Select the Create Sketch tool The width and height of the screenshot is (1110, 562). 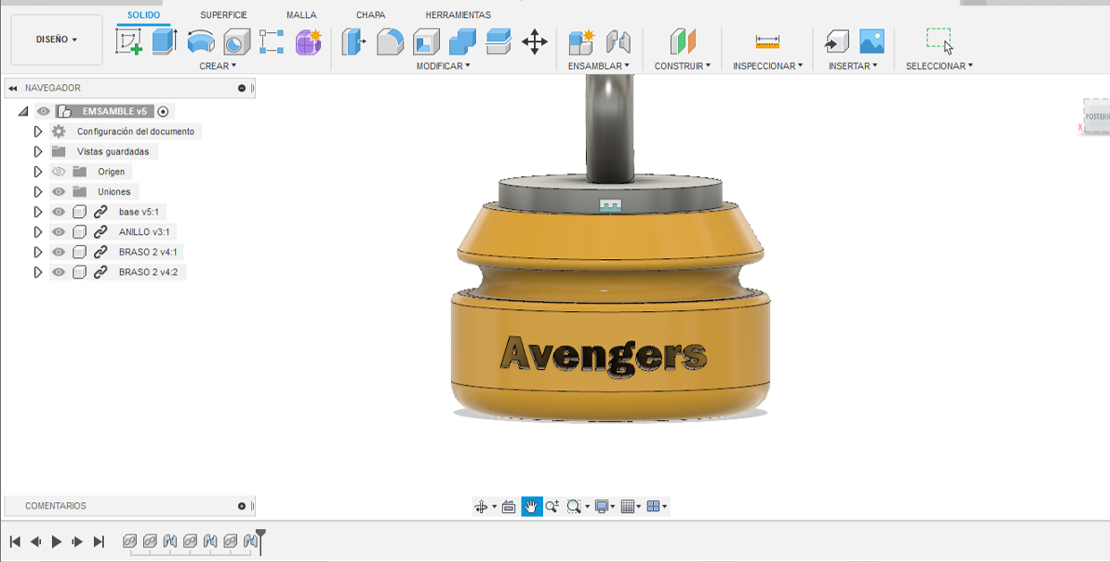point(130,41)
